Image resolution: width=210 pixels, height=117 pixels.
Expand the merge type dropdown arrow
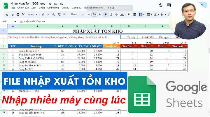(x=144, y=14)
